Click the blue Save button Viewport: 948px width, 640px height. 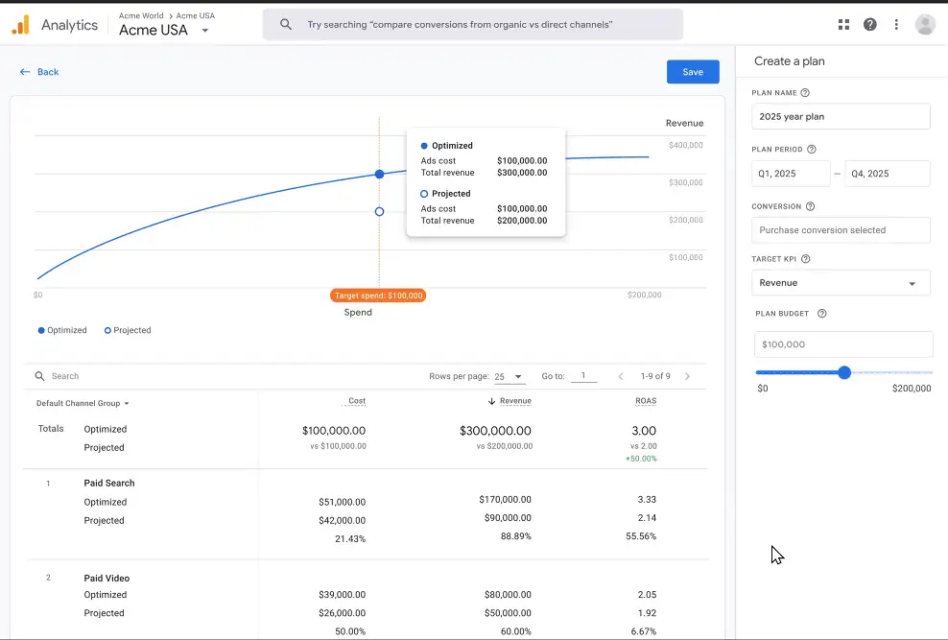tap(693, 72)
